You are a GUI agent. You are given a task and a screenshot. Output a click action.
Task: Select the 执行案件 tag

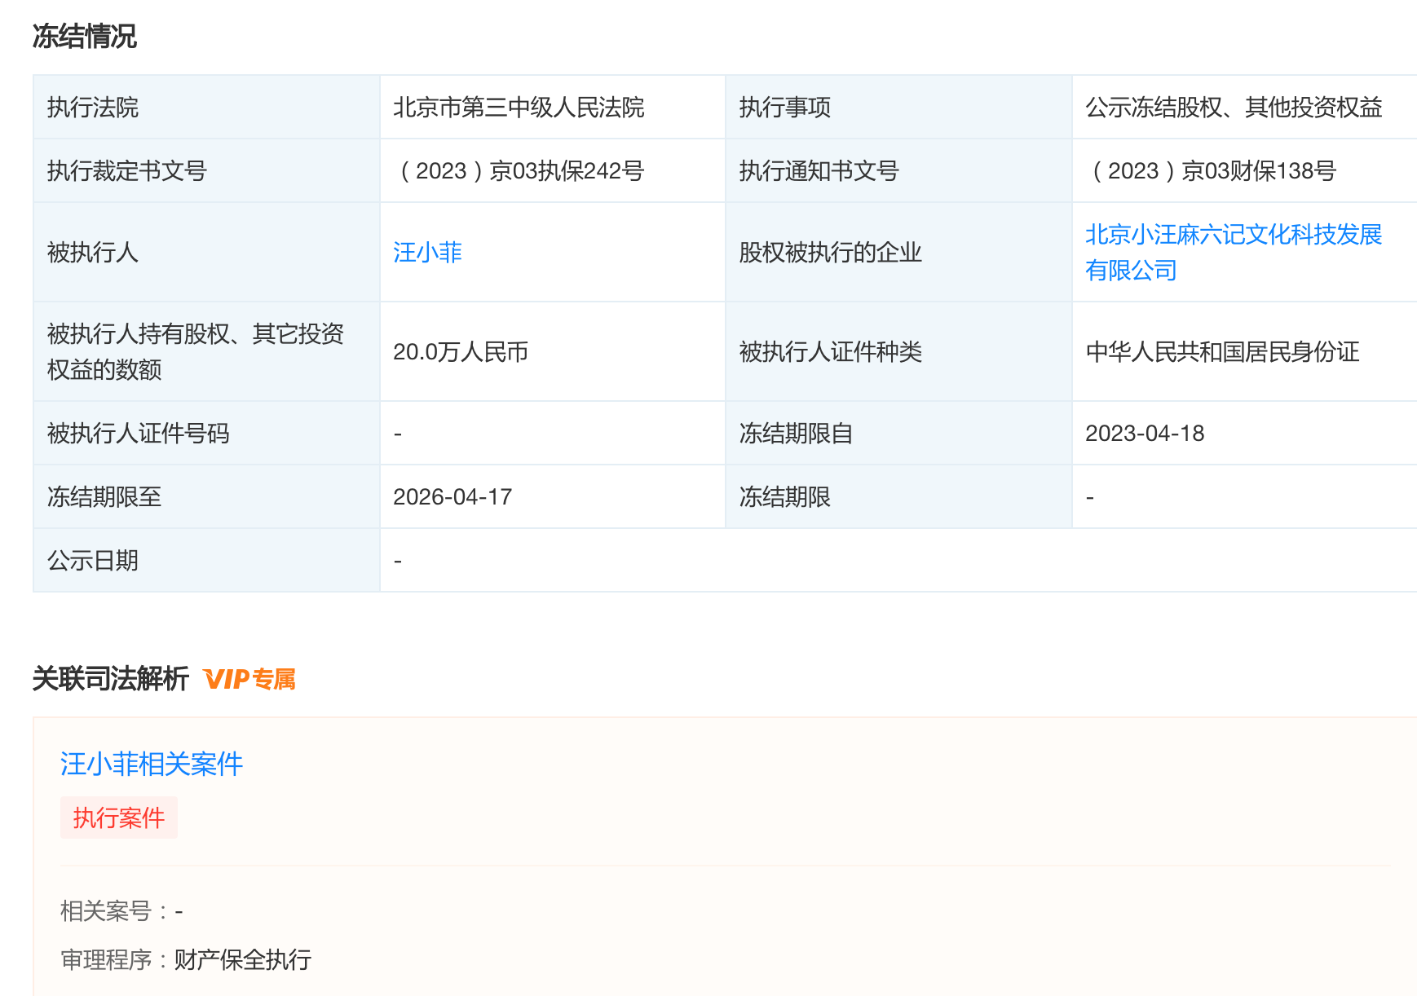pyautogui.click(x=118, y=818)
